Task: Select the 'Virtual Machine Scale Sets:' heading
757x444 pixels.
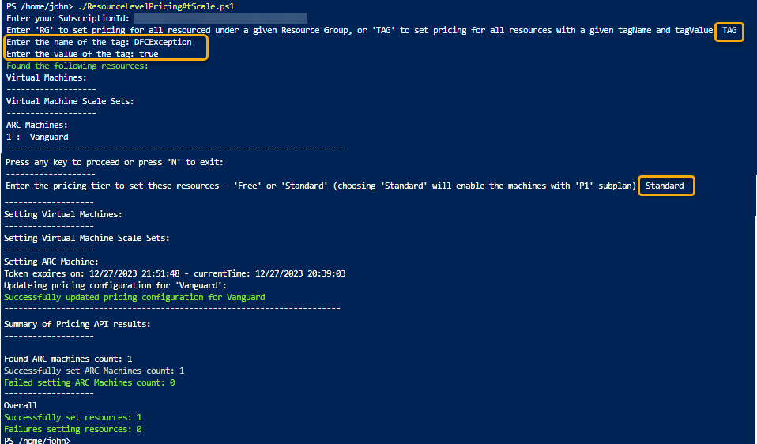Action: point(70,102)
